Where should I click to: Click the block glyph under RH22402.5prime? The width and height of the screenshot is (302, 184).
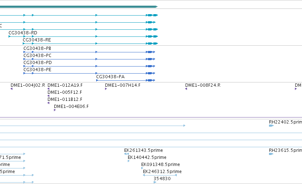pos(271,126)
